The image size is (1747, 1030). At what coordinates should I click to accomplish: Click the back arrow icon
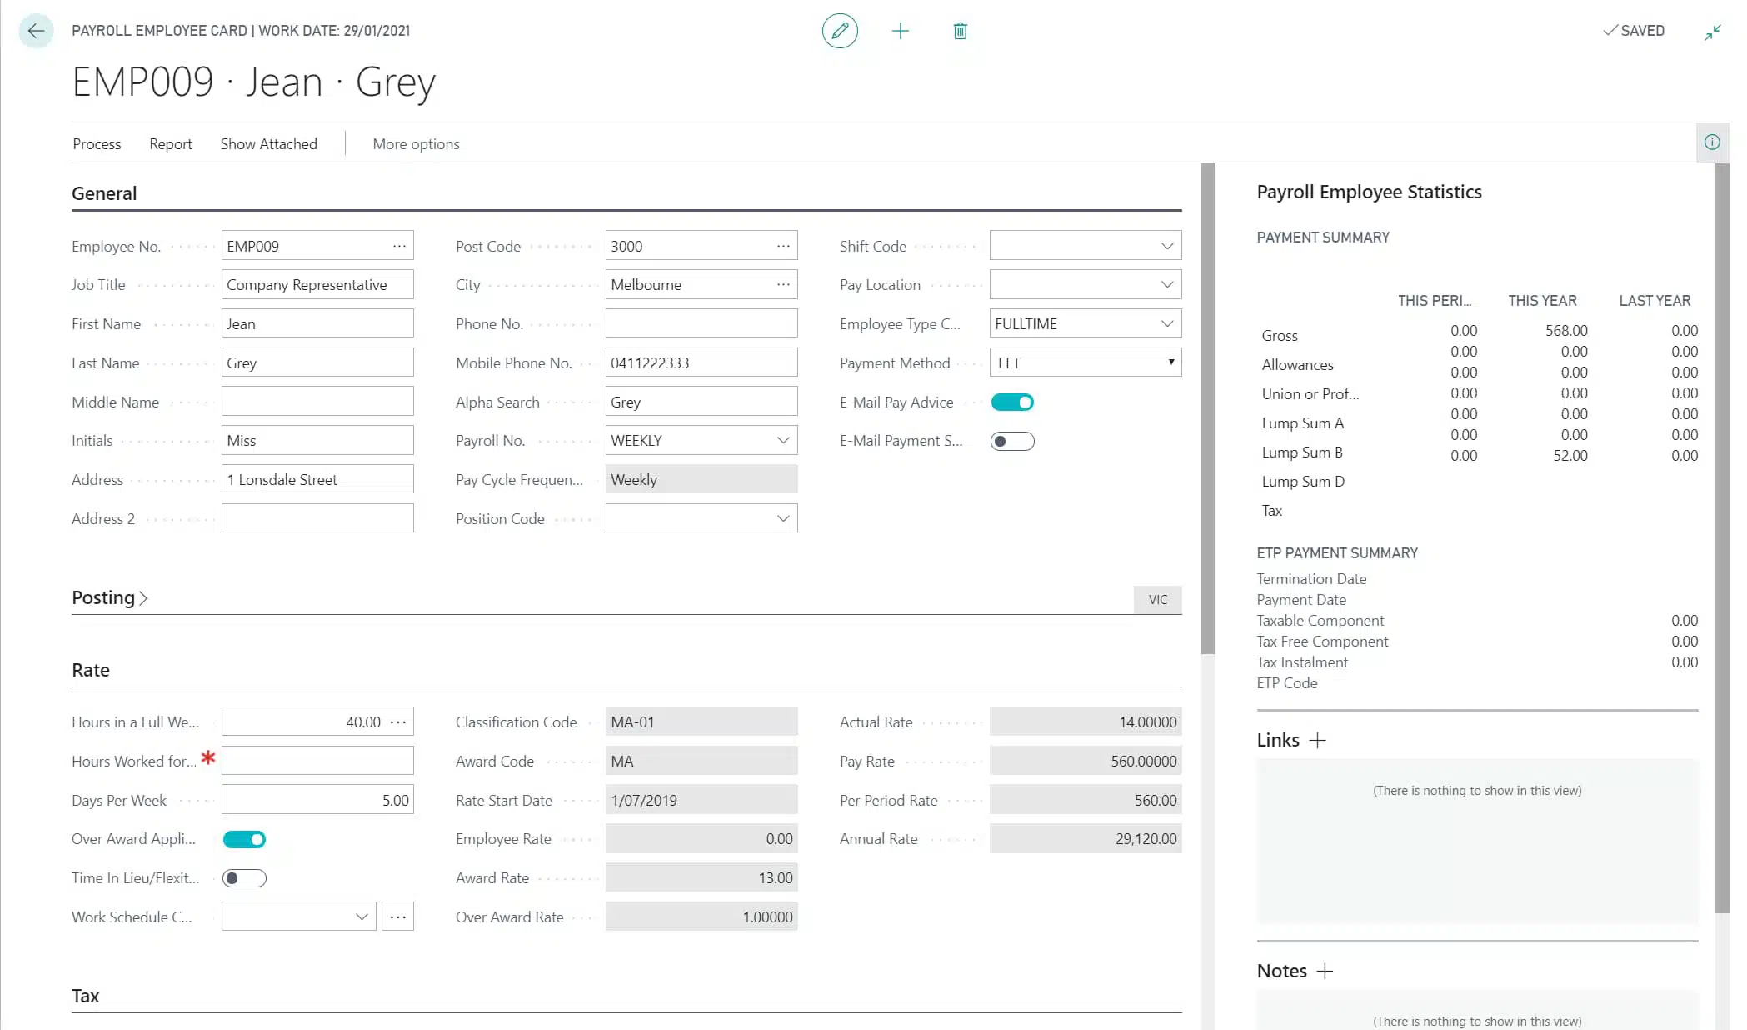click(x=36, y=32)
